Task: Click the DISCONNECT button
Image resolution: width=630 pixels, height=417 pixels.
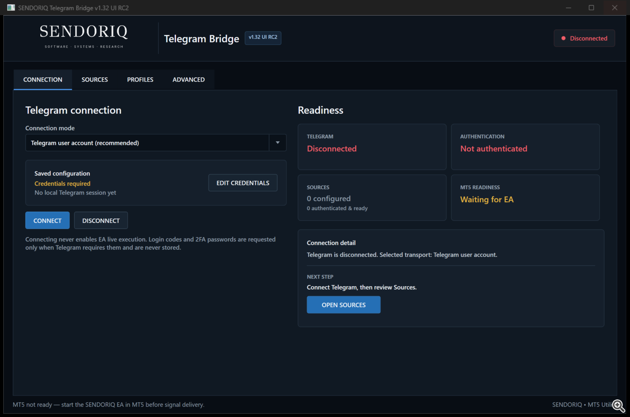Action: [101, 220]
